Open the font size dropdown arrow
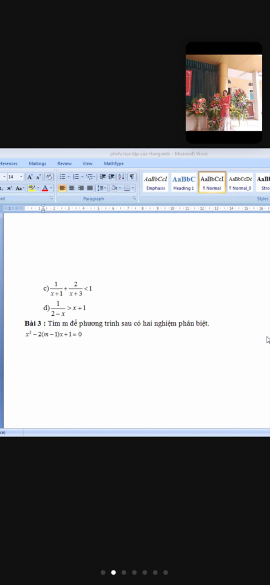This screenshot has height=585, width=270. click(21, 177)
